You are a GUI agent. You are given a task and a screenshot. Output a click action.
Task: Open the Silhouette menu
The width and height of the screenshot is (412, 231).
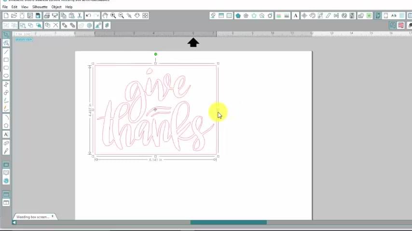click(x=40, y=7)
